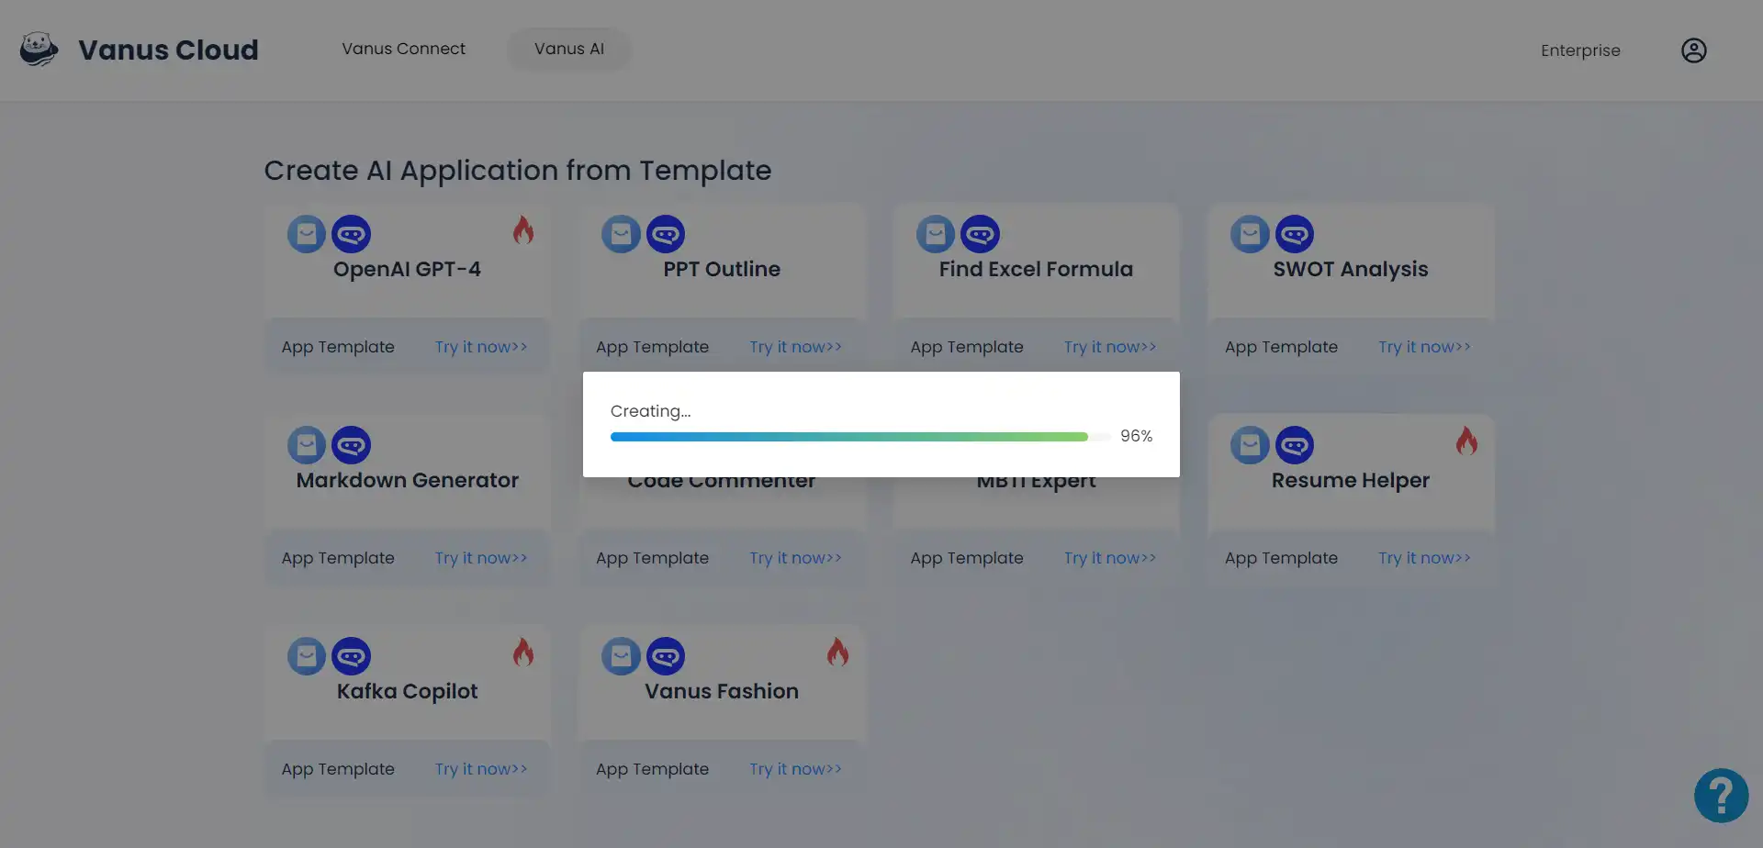Open the user account profile icon
The height and width of the screenshot is (848, 1763).
pyautogui.click(x=1693, y=50)
